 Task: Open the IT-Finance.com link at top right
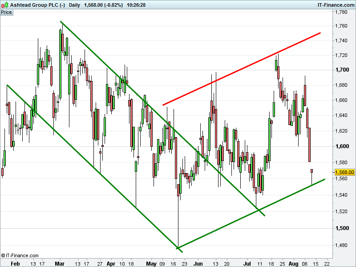(x=336, y=5)
